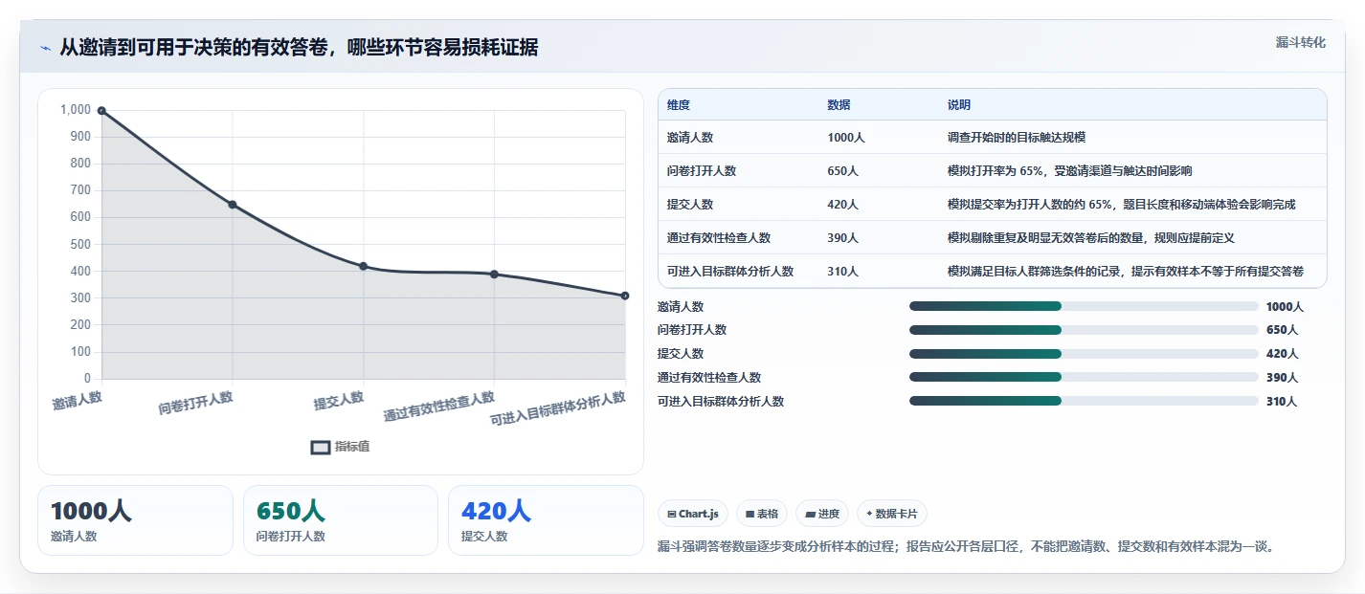Click the chart point for 可进入目标群体分析人数

(625, 296)
